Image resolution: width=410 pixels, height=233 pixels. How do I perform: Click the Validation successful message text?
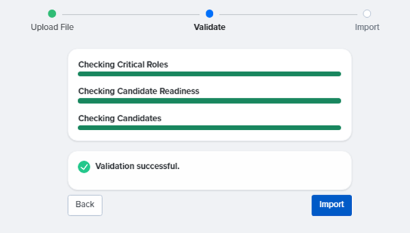[137, 166]
